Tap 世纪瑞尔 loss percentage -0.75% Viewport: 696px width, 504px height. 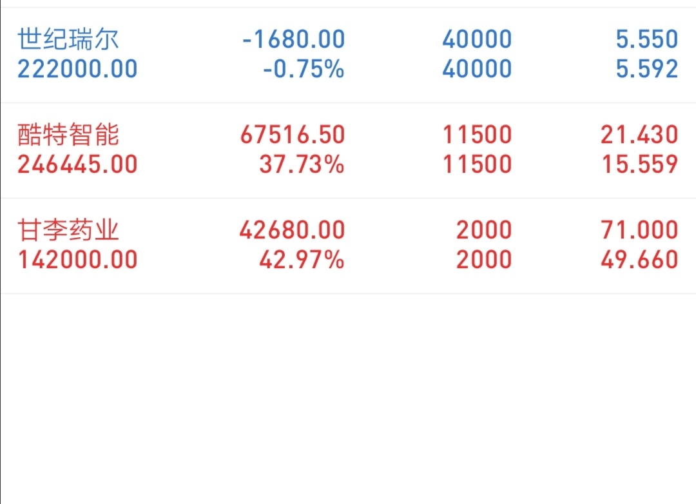[x=304, y=69]
